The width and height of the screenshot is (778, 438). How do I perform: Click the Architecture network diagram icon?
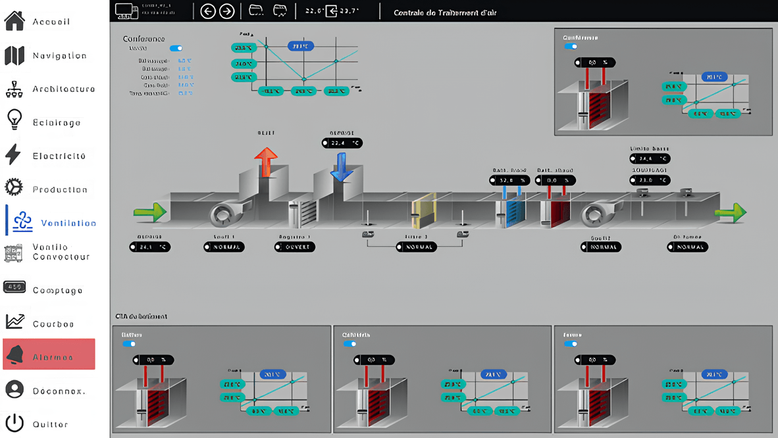coord(14,89)
